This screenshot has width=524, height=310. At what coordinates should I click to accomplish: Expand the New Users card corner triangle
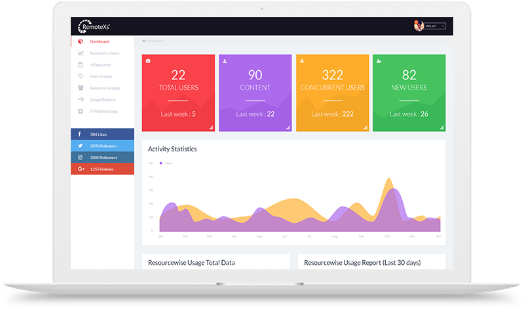[x=441, y=127]
